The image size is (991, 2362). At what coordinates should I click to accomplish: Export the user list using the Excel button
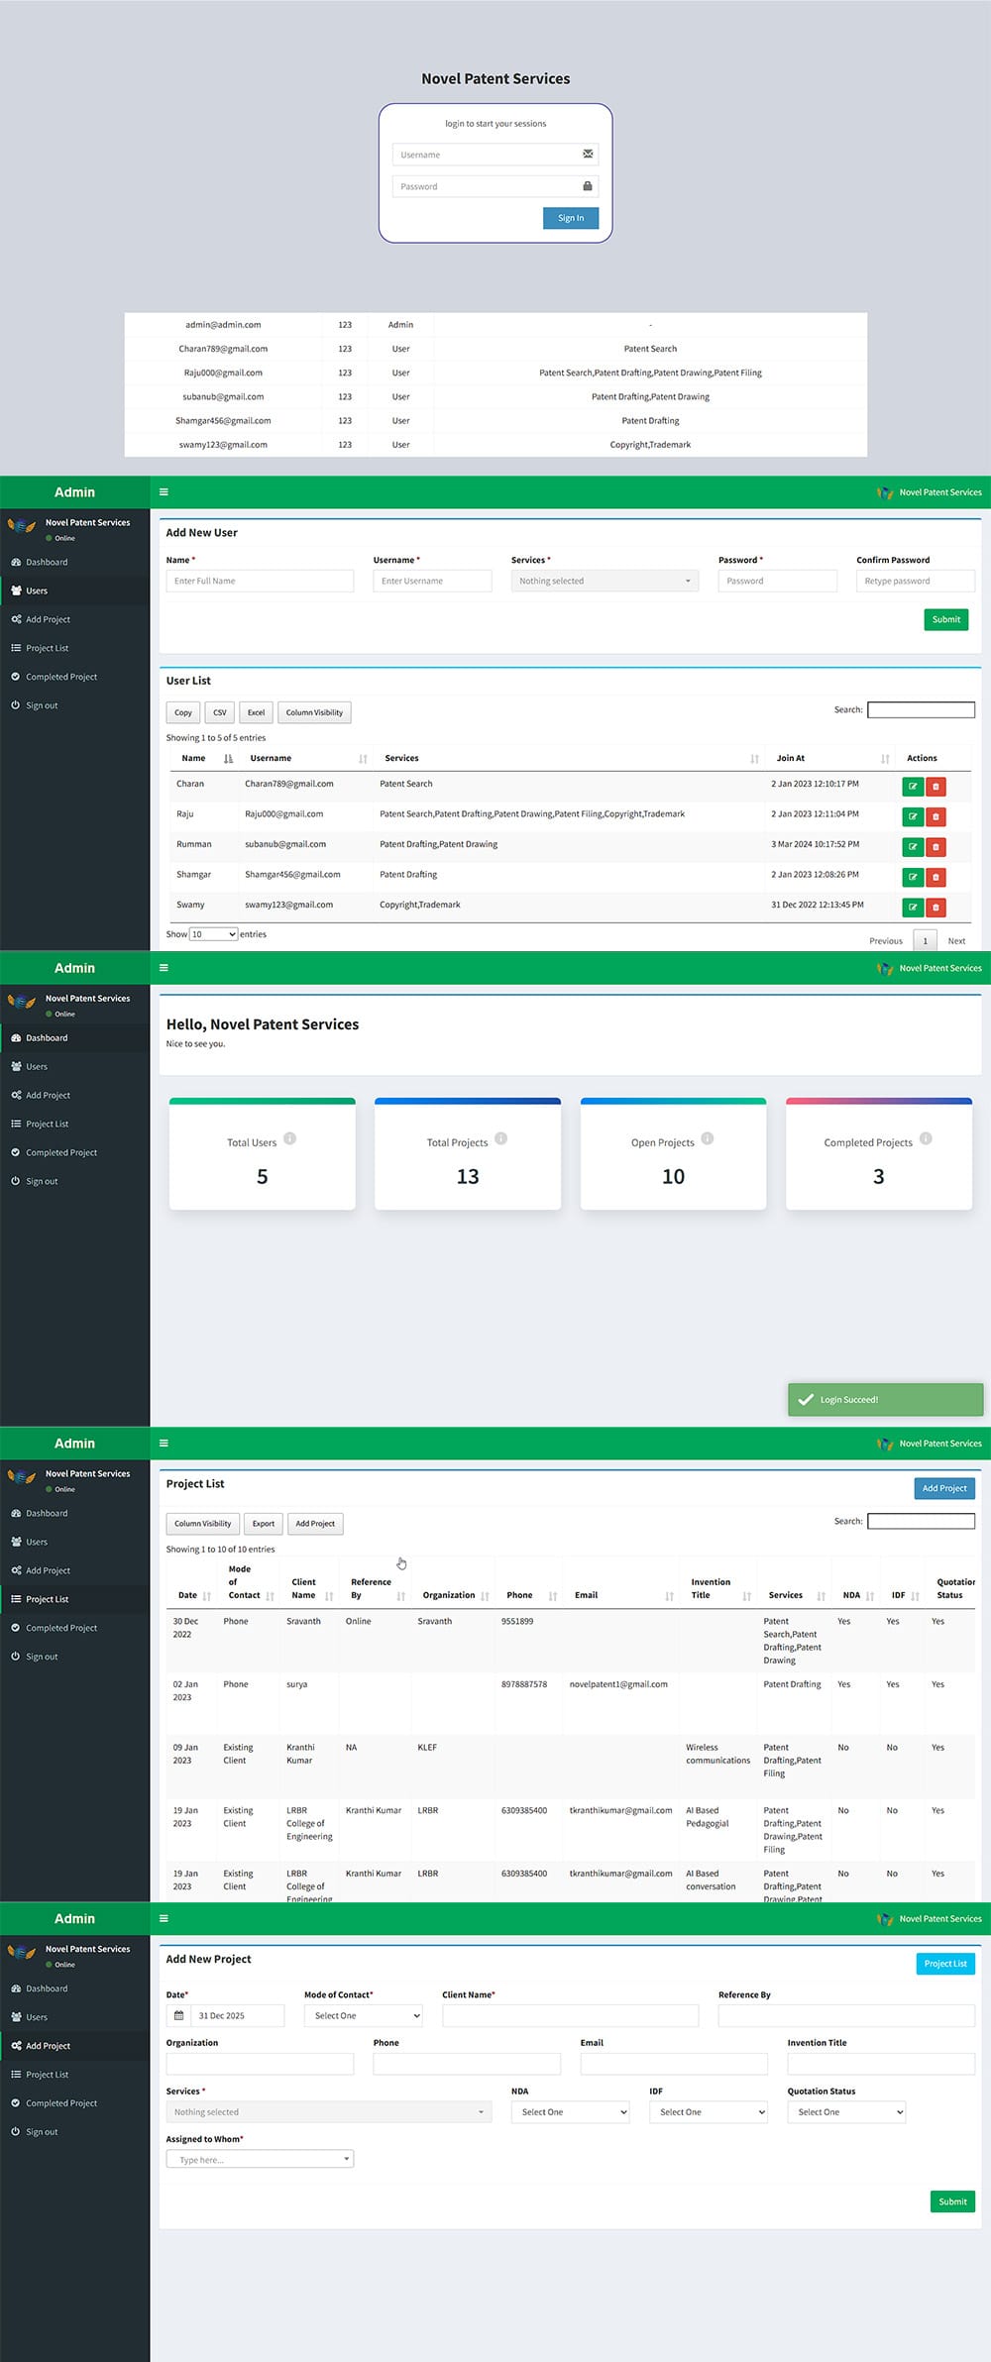coord(256,712)
